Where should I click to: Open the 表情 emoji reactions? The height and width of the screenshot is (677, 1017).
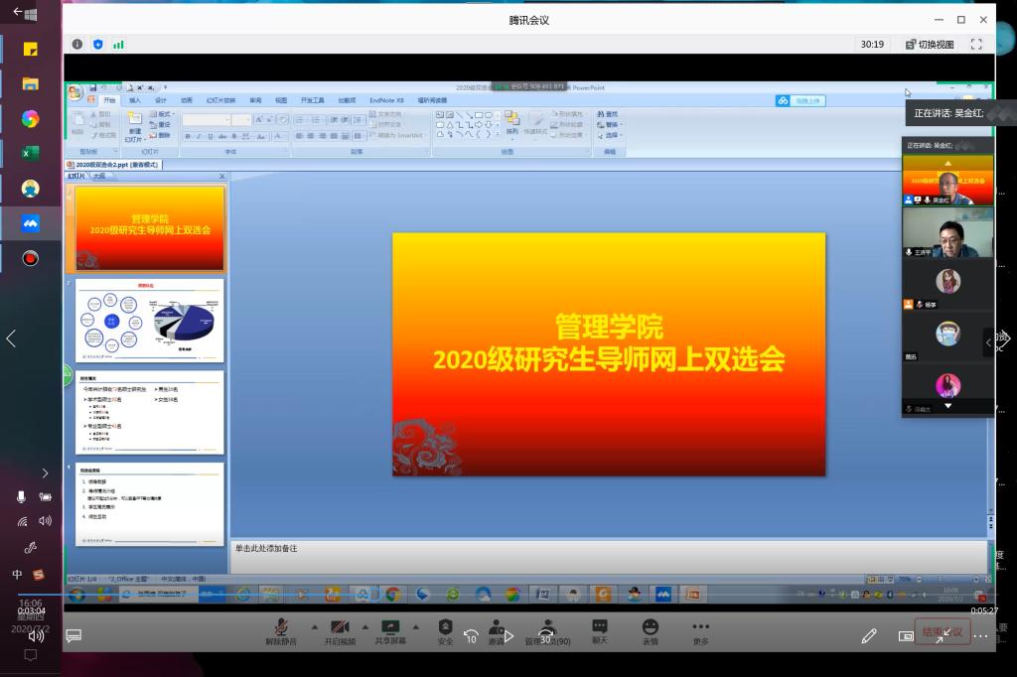650,631
